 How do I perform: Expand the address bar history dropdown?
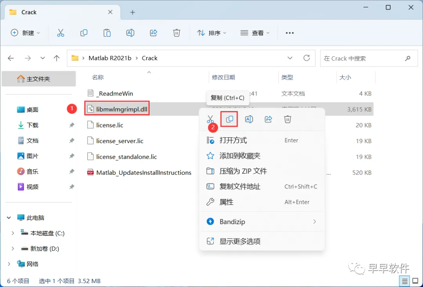(290, 58)
